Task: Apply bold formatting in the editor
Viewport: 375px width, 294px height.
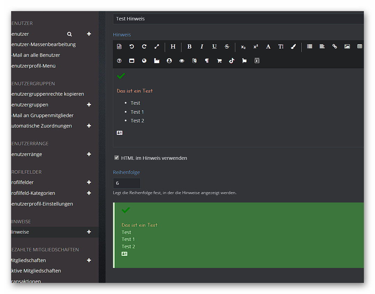Action: point(189,46)
